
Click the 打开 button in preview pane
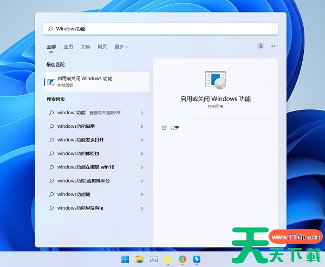175,128
